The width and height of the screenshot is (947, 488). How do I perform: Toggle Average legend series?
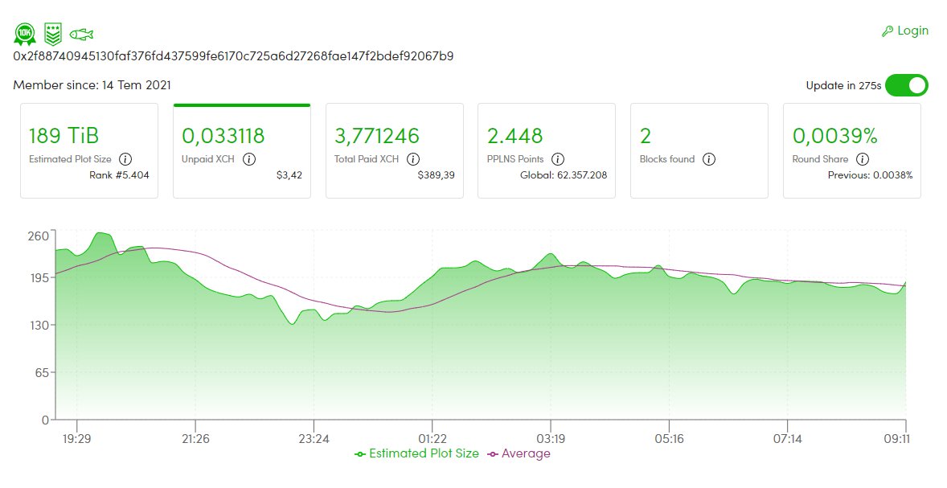(519, 453)
